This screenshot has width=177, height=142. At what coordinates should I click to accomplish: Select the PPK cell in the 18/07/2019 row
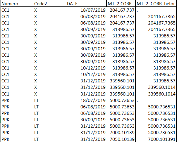pos(6,100)
